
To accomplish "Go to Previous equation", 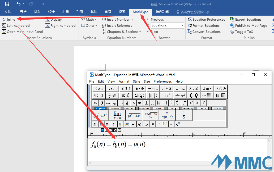I will point(155,20).
